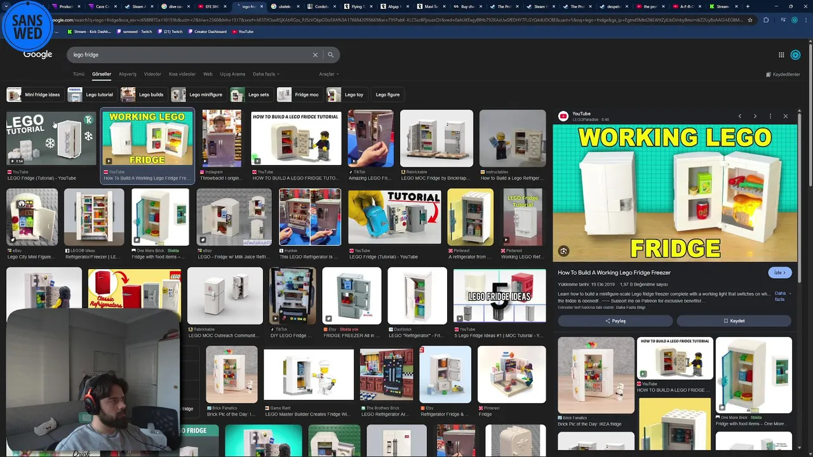This screenshot has height=457, width=813.
Task: Open the Amazing LEGO Fridge TikTok thumbnail
Action: coord(371,138)
